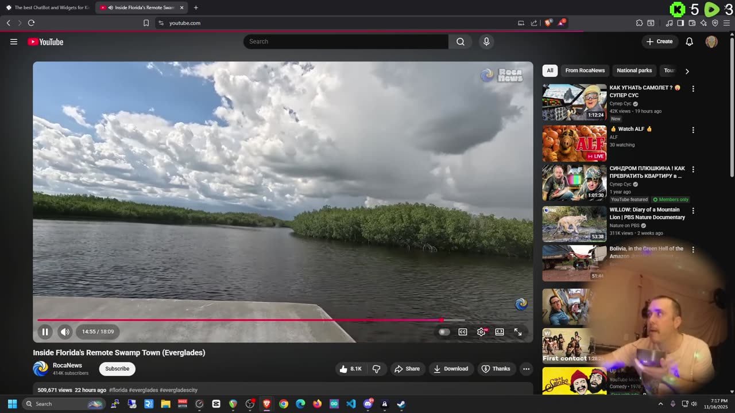Open the browser extensions puzzle icon
The height and width of the screenshot is (413, 735).
(639, 23)
